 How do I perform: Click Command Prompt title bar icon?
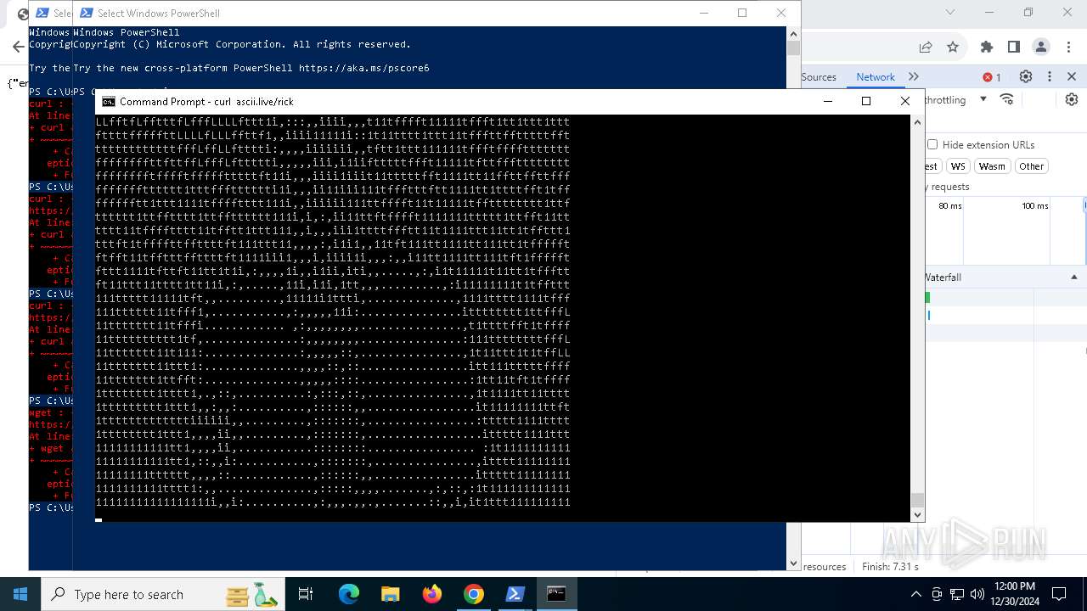coord(109,101)
